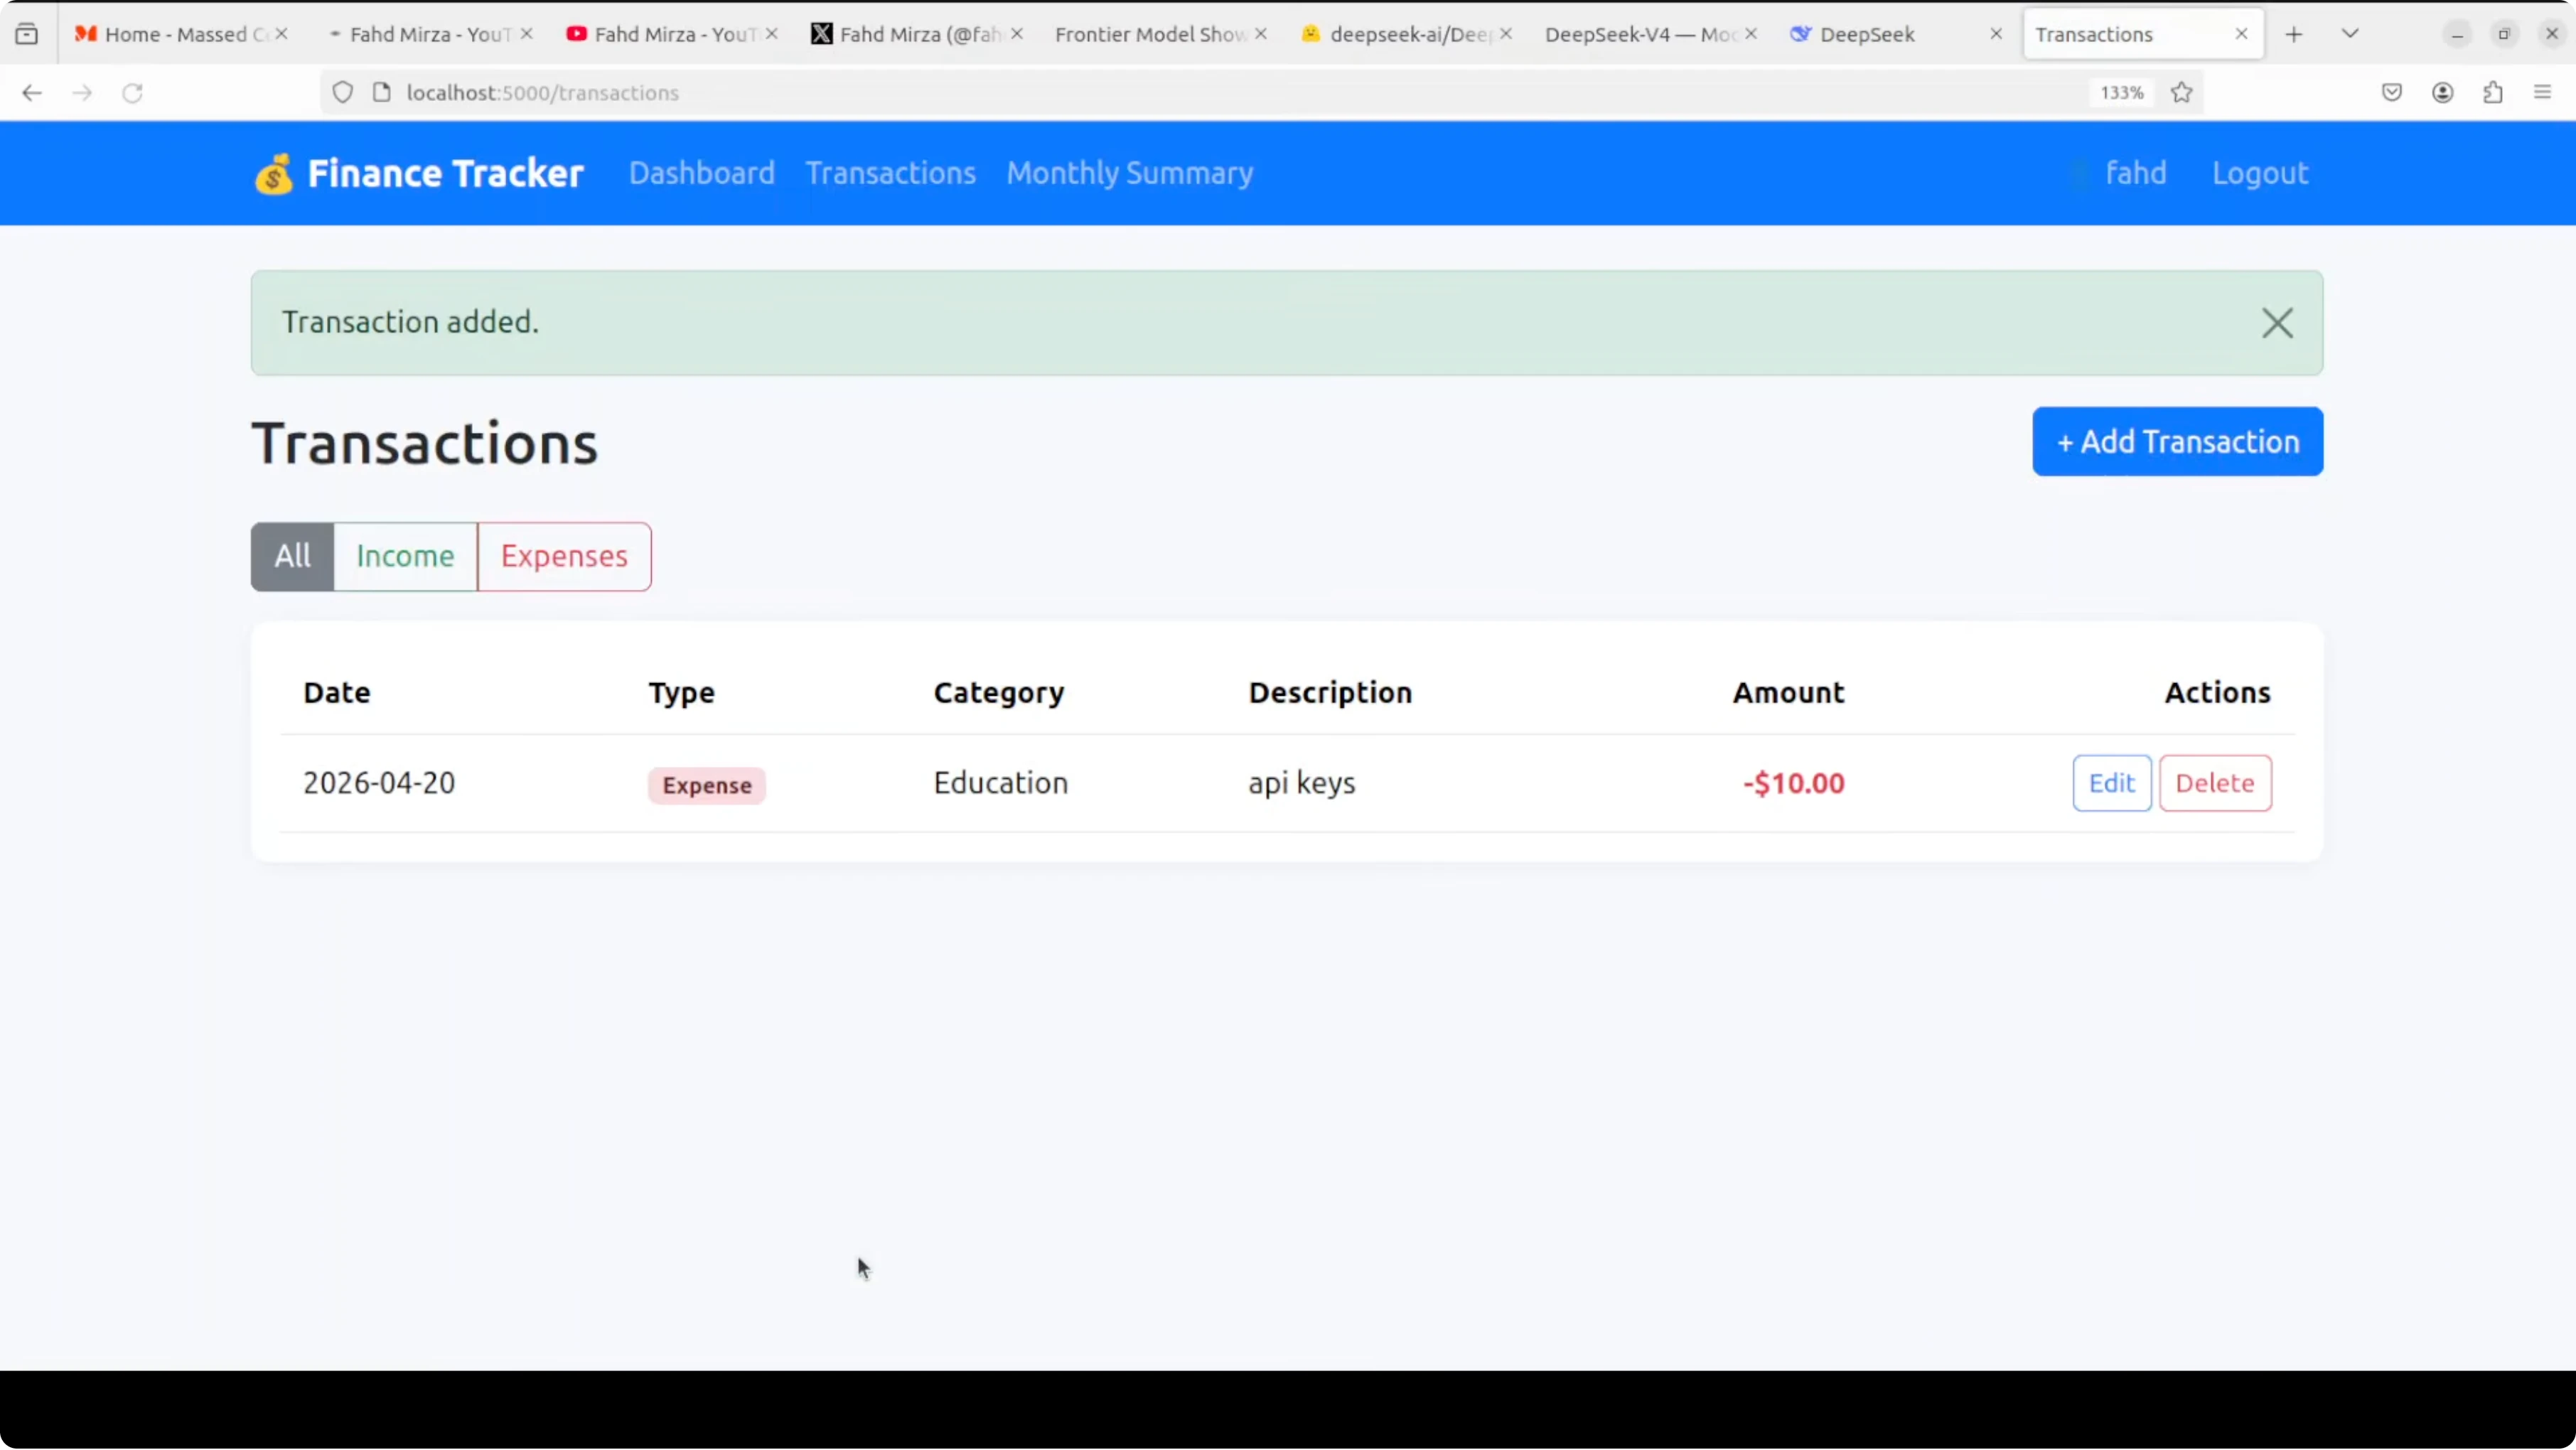The width and height of the screenshot is (2576, 1450).
Task: Click the Add Transaction button
Action: coord(2177,442)
